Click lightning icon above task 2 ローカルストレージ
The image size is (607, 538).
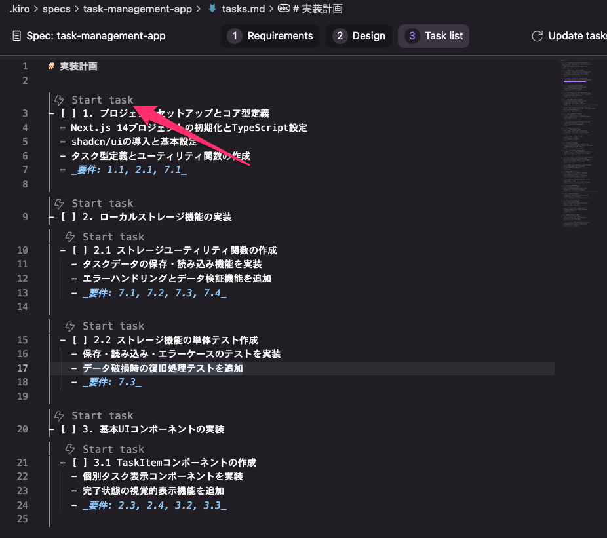coord(59,204)
